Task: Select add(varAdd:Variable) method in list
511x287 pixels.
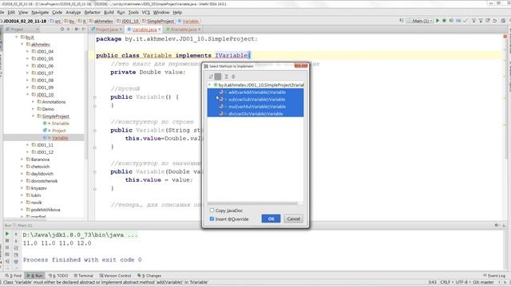Action: click(255, 92)
